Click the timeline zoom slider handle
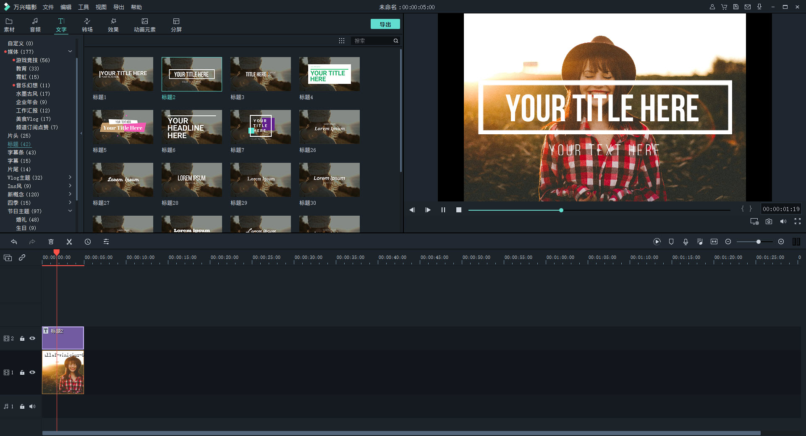The width and height of the screenshot is (806, 436). click(759, 242)
